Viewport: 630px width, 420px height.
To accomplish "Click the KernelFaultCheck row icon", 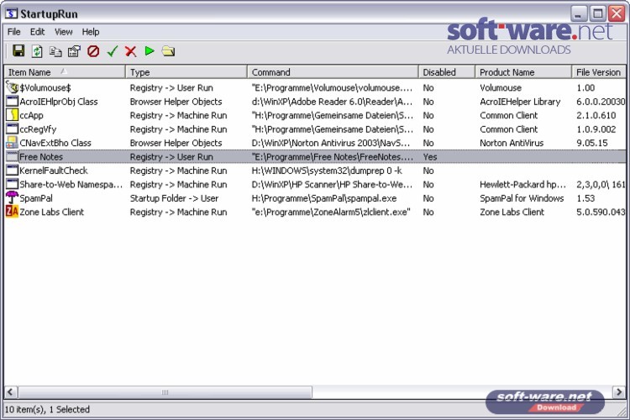I will pos(12,171).
